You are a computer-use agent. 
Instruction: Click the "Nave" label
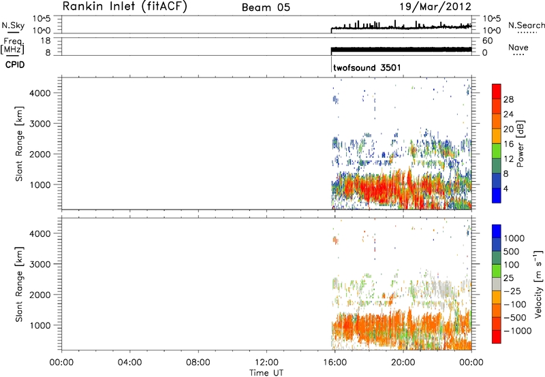click(x=518, y=47)
